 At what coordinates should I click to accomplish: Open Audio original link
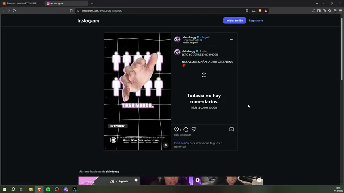[x=190, y=43]
